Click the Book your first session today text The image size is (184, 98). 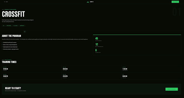pos(15,91)
